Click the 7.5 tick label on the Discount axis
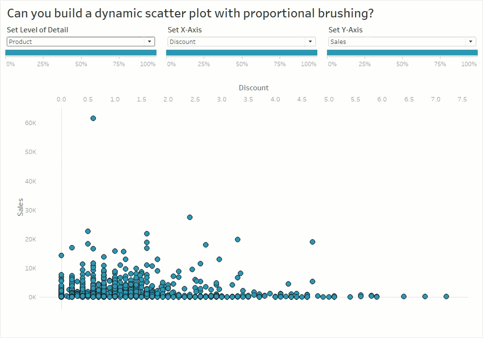Screen dimensions: 483x338 tap(462, 99)
